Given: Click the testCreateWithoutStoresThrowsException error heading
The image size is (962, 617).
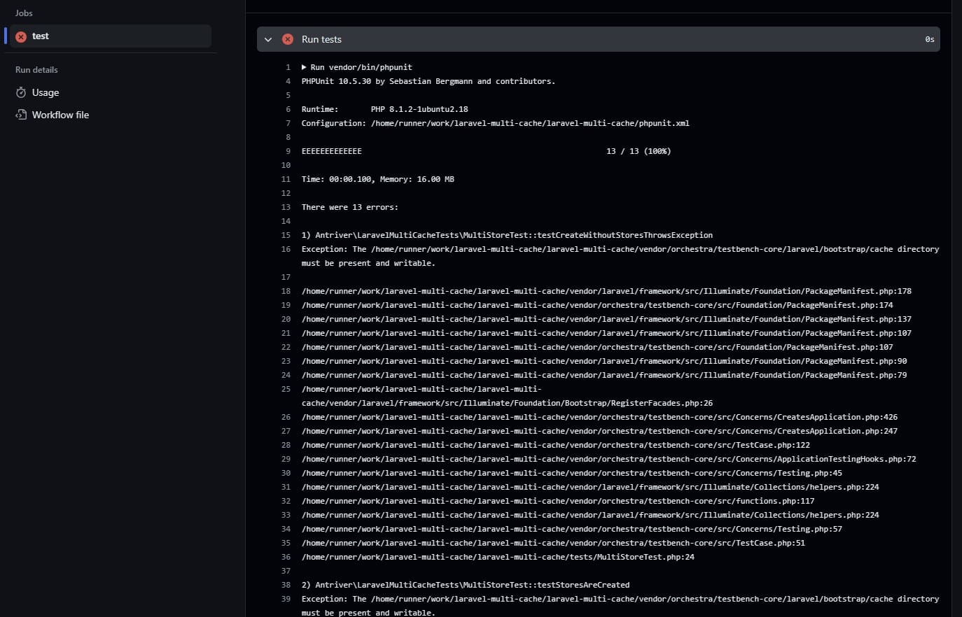Looking at the screenshot, I should (x=507, y=235).
